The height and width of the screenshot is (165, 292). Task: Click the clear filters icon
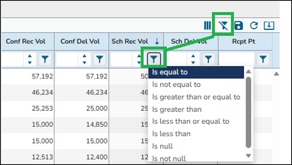(223, 25)
